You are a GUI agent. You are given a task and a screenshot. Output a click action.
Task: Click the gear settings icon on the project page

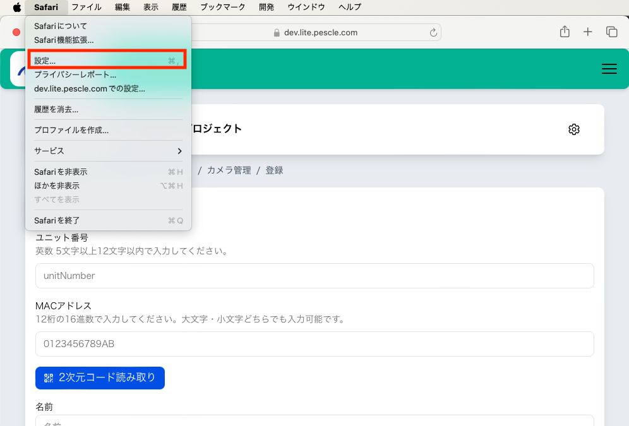pyautogui.click(x=573, y=129)
